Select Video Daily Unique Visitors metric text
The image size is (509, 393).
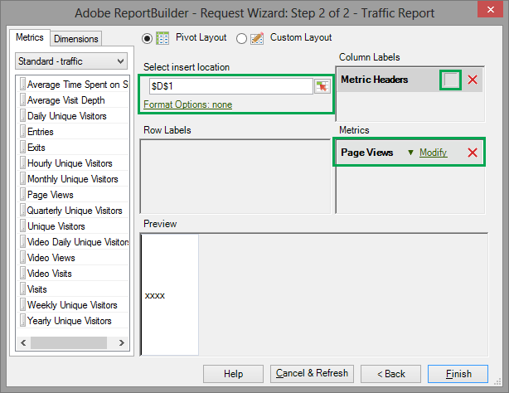pyautogui.click(x=78, y=242)
